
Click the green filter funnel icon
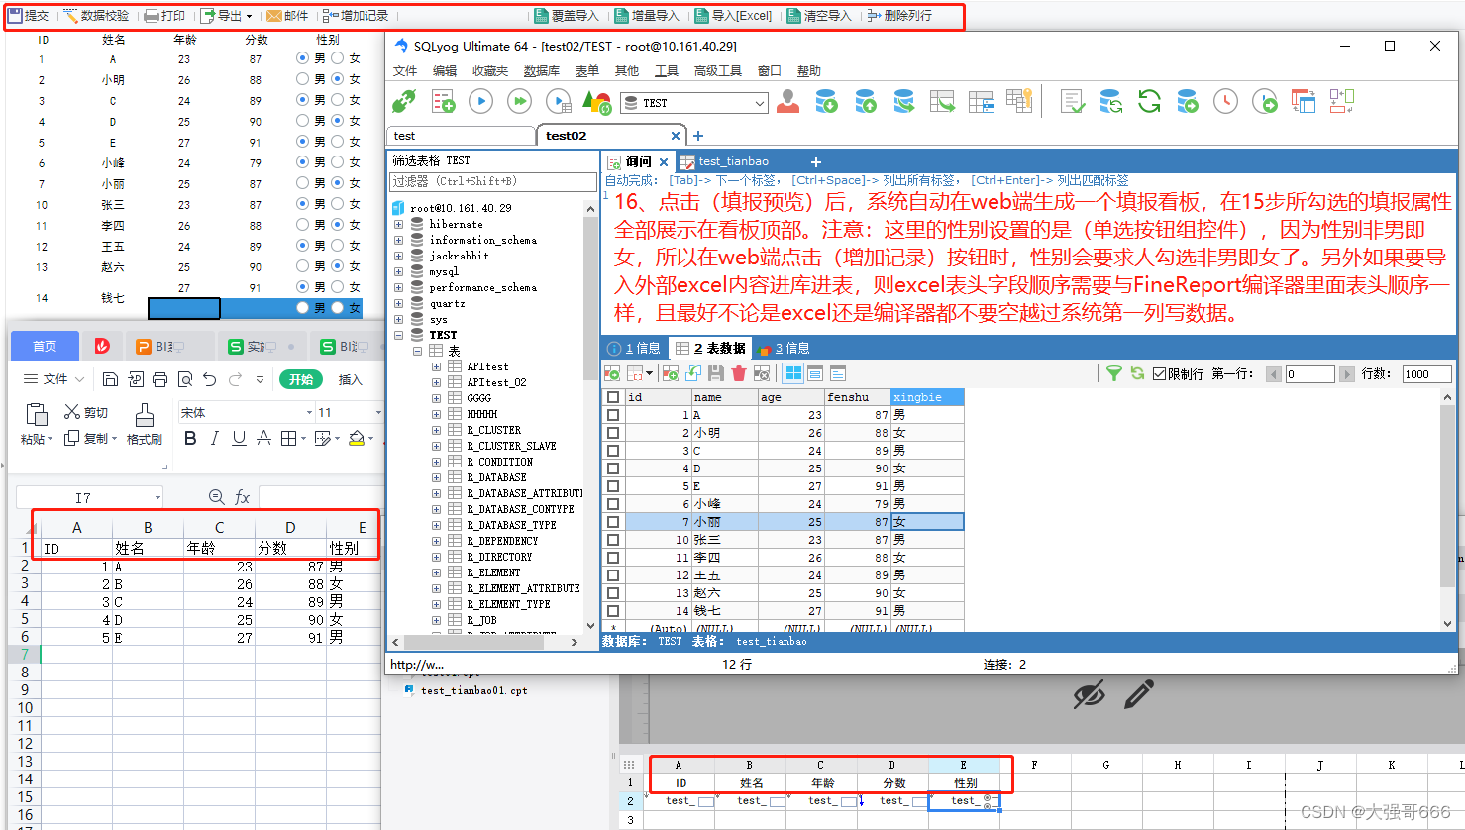pyautogui.click(x=1114, y=373)
